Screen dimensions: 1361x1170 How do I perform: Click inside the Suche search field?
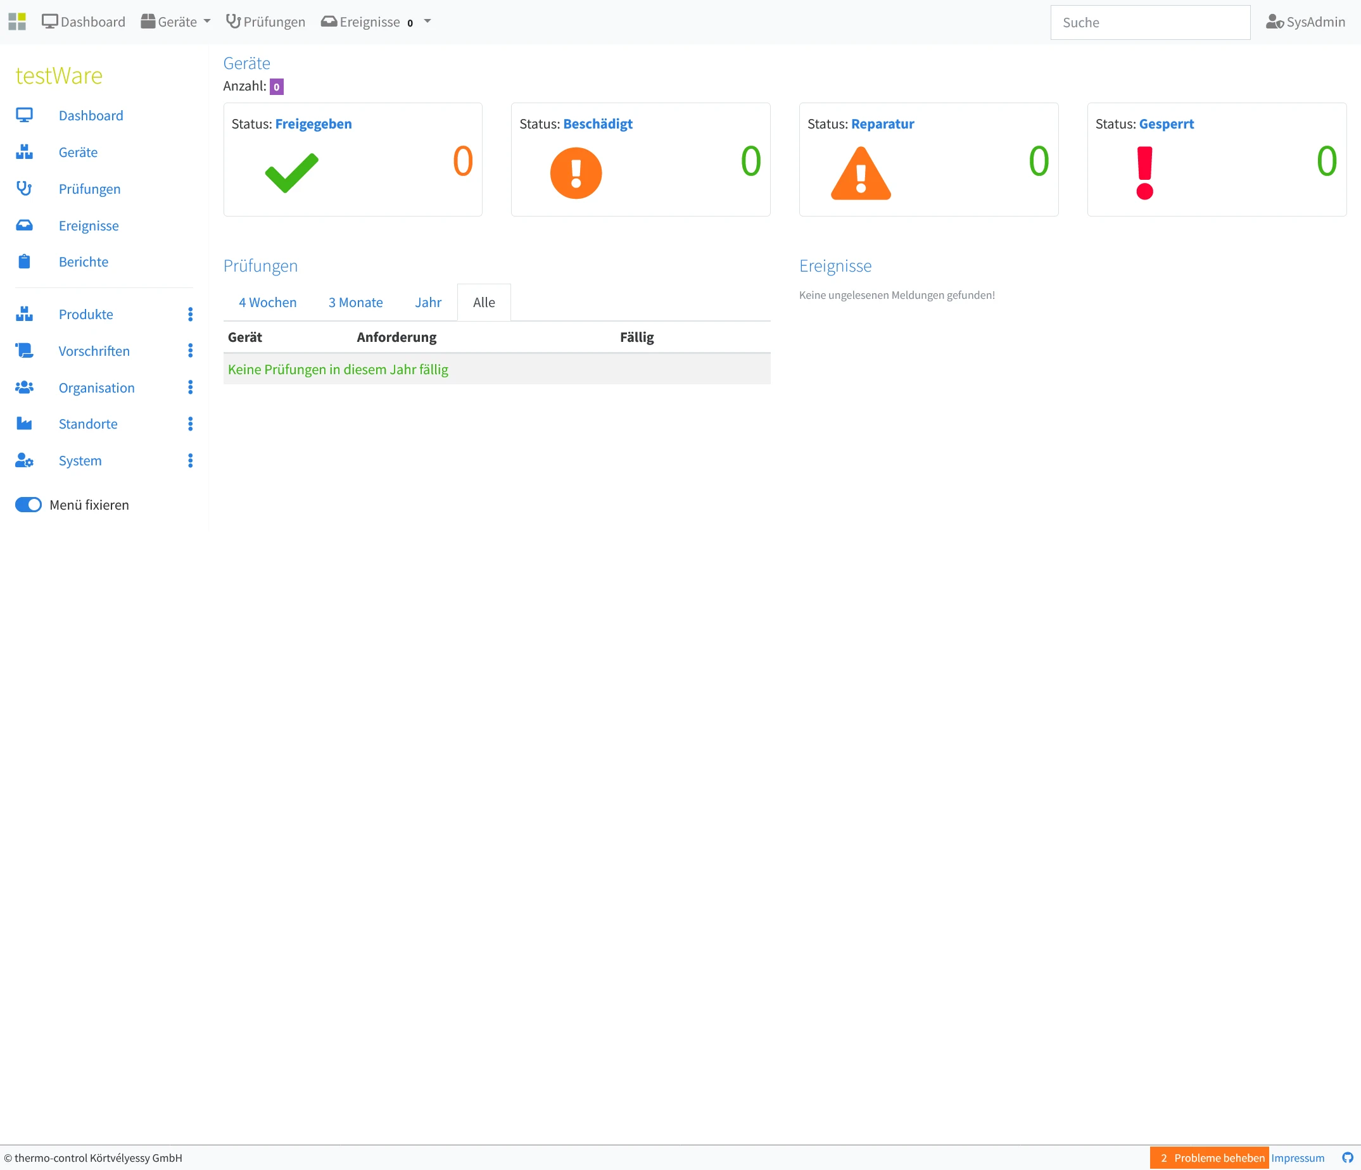pyautogui.click(x=1150, y=22)
